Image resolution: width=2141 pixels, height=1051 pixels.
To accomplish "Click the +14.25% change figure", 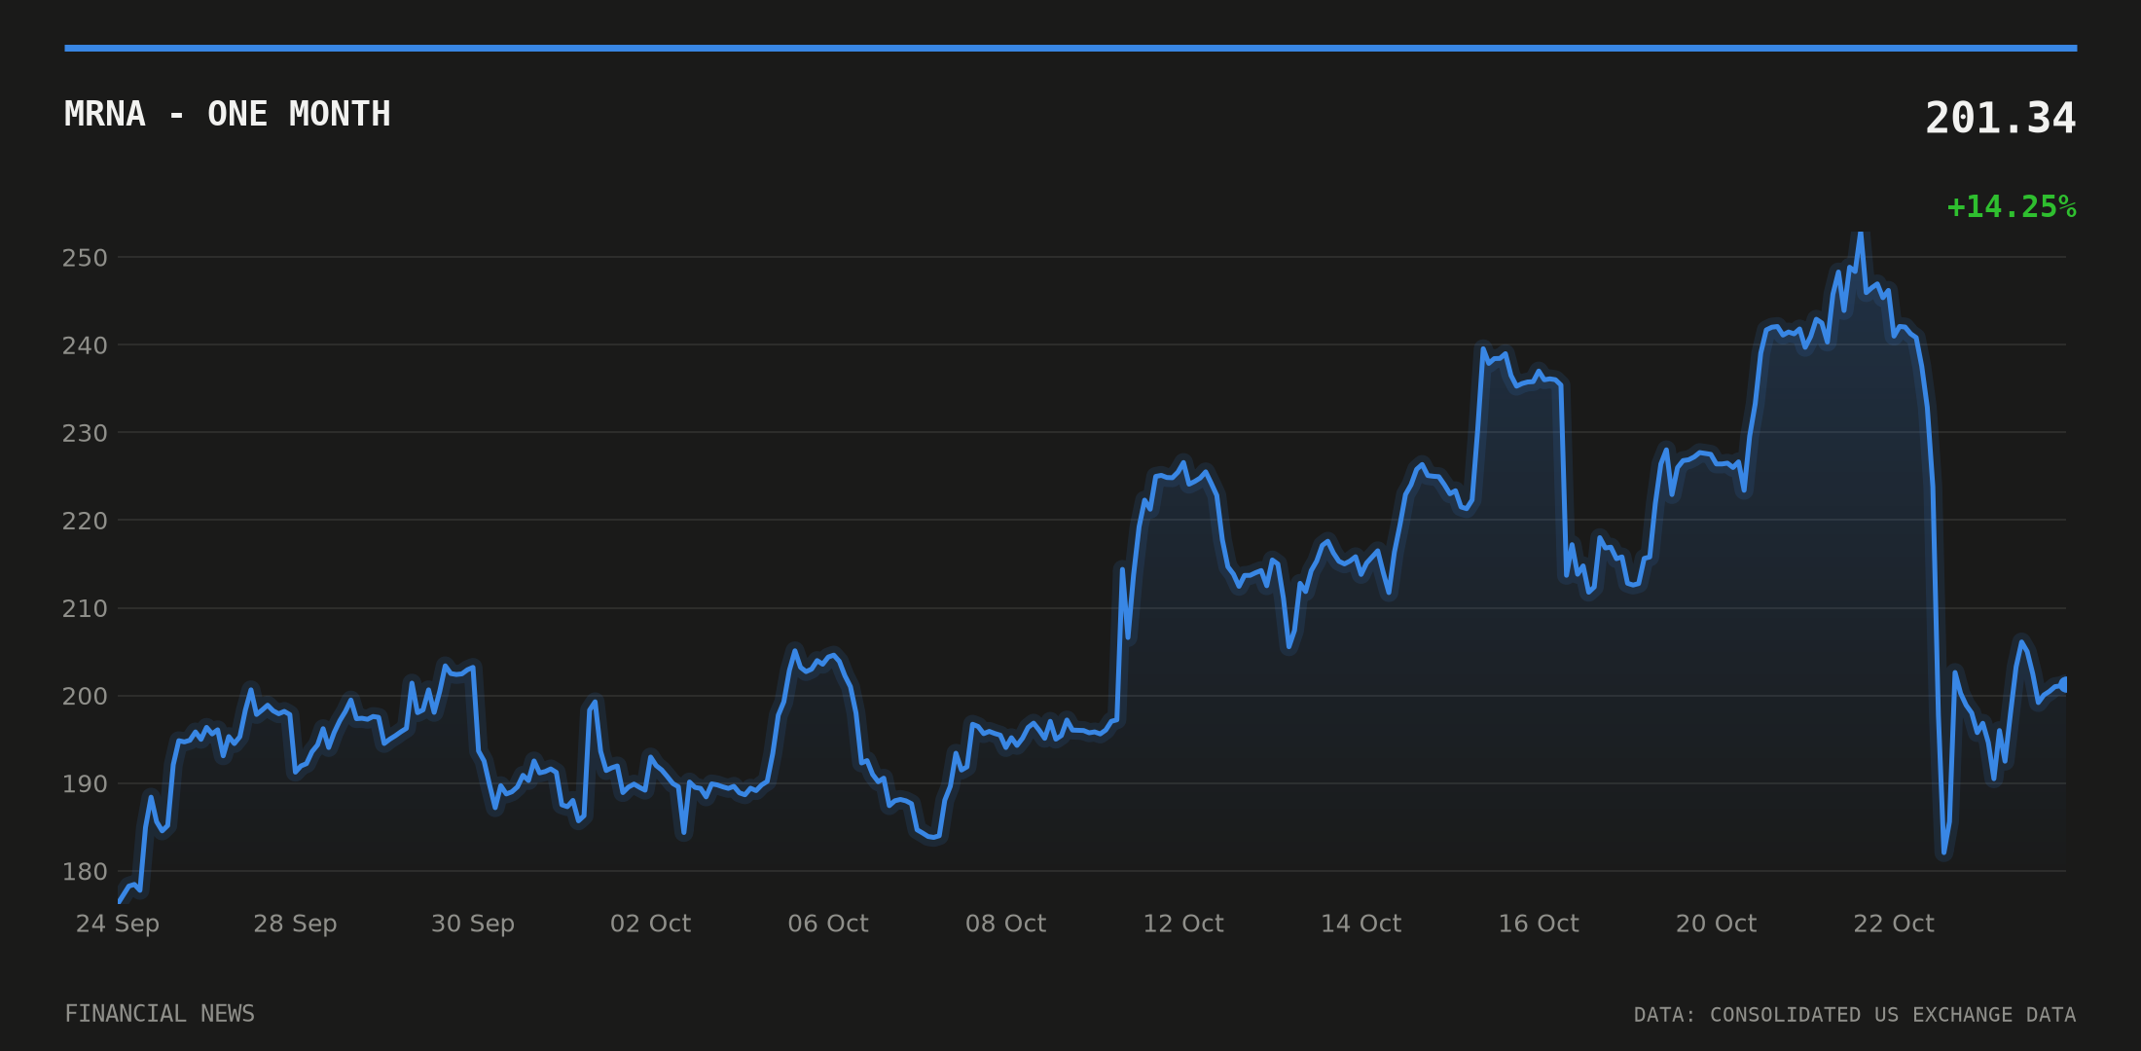I will pos(2011,206).
